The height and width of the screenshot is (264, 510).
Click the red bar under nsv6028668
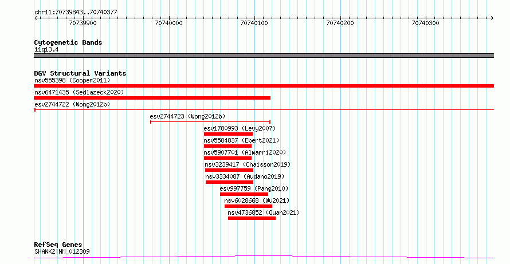249,206
